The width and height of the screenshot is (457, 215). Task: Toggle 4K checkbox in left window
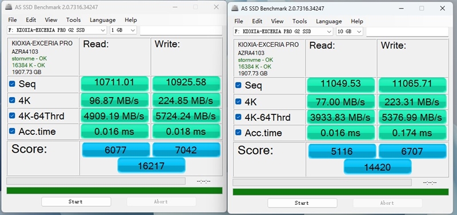click(x=12, y=101)
